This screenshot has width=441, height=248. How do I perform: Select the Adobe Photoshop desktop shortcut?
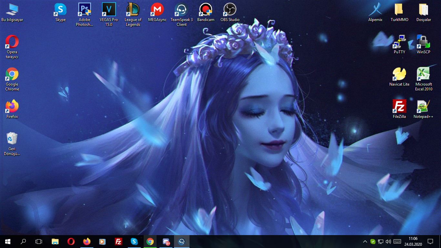[x=85, y=15]
